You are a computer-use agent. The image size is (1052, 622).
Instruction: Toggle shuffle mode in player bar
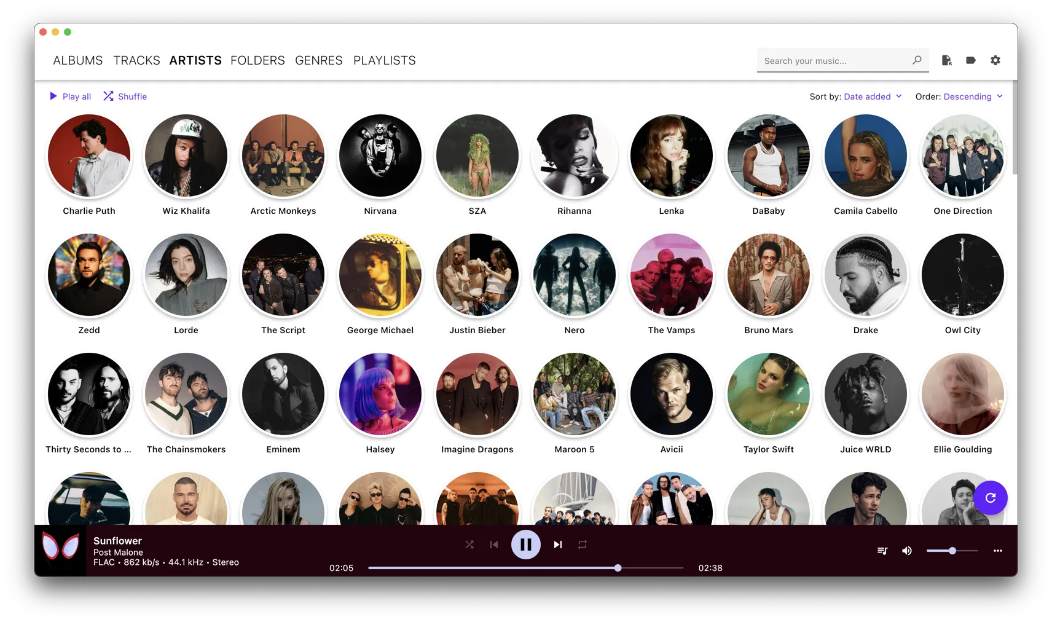[469, 545]
